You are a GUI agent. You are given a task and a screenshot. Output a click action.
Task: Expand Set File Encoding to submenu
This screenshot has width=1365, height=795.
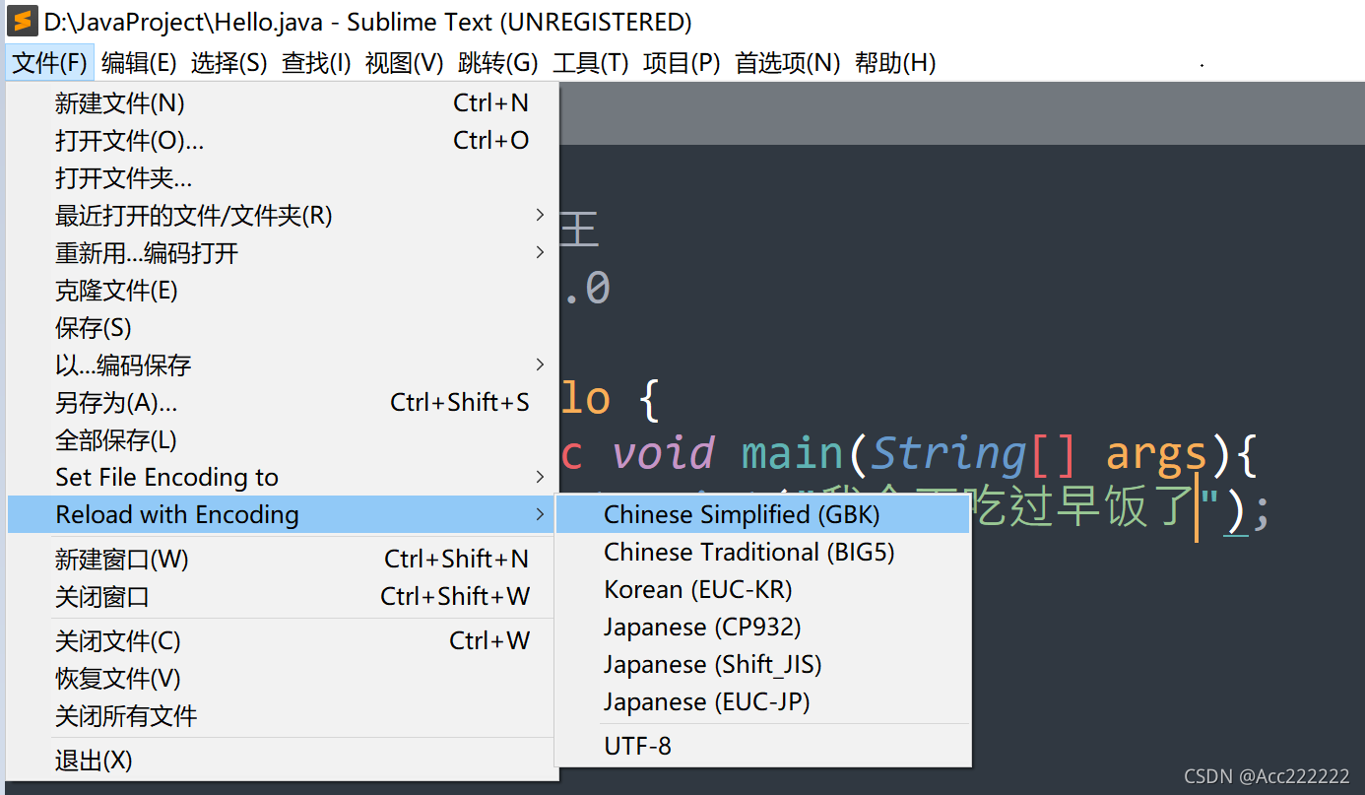coord(282,478)
